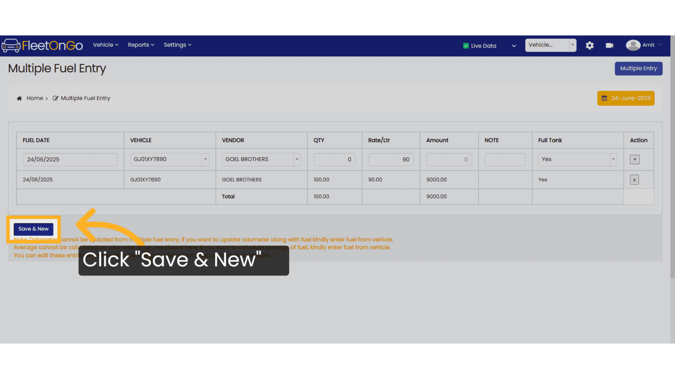Click the Multiple Fuel Entry page heading
Image resolution: width=675 pixels, height=379 pixels.
coord(57,69)
